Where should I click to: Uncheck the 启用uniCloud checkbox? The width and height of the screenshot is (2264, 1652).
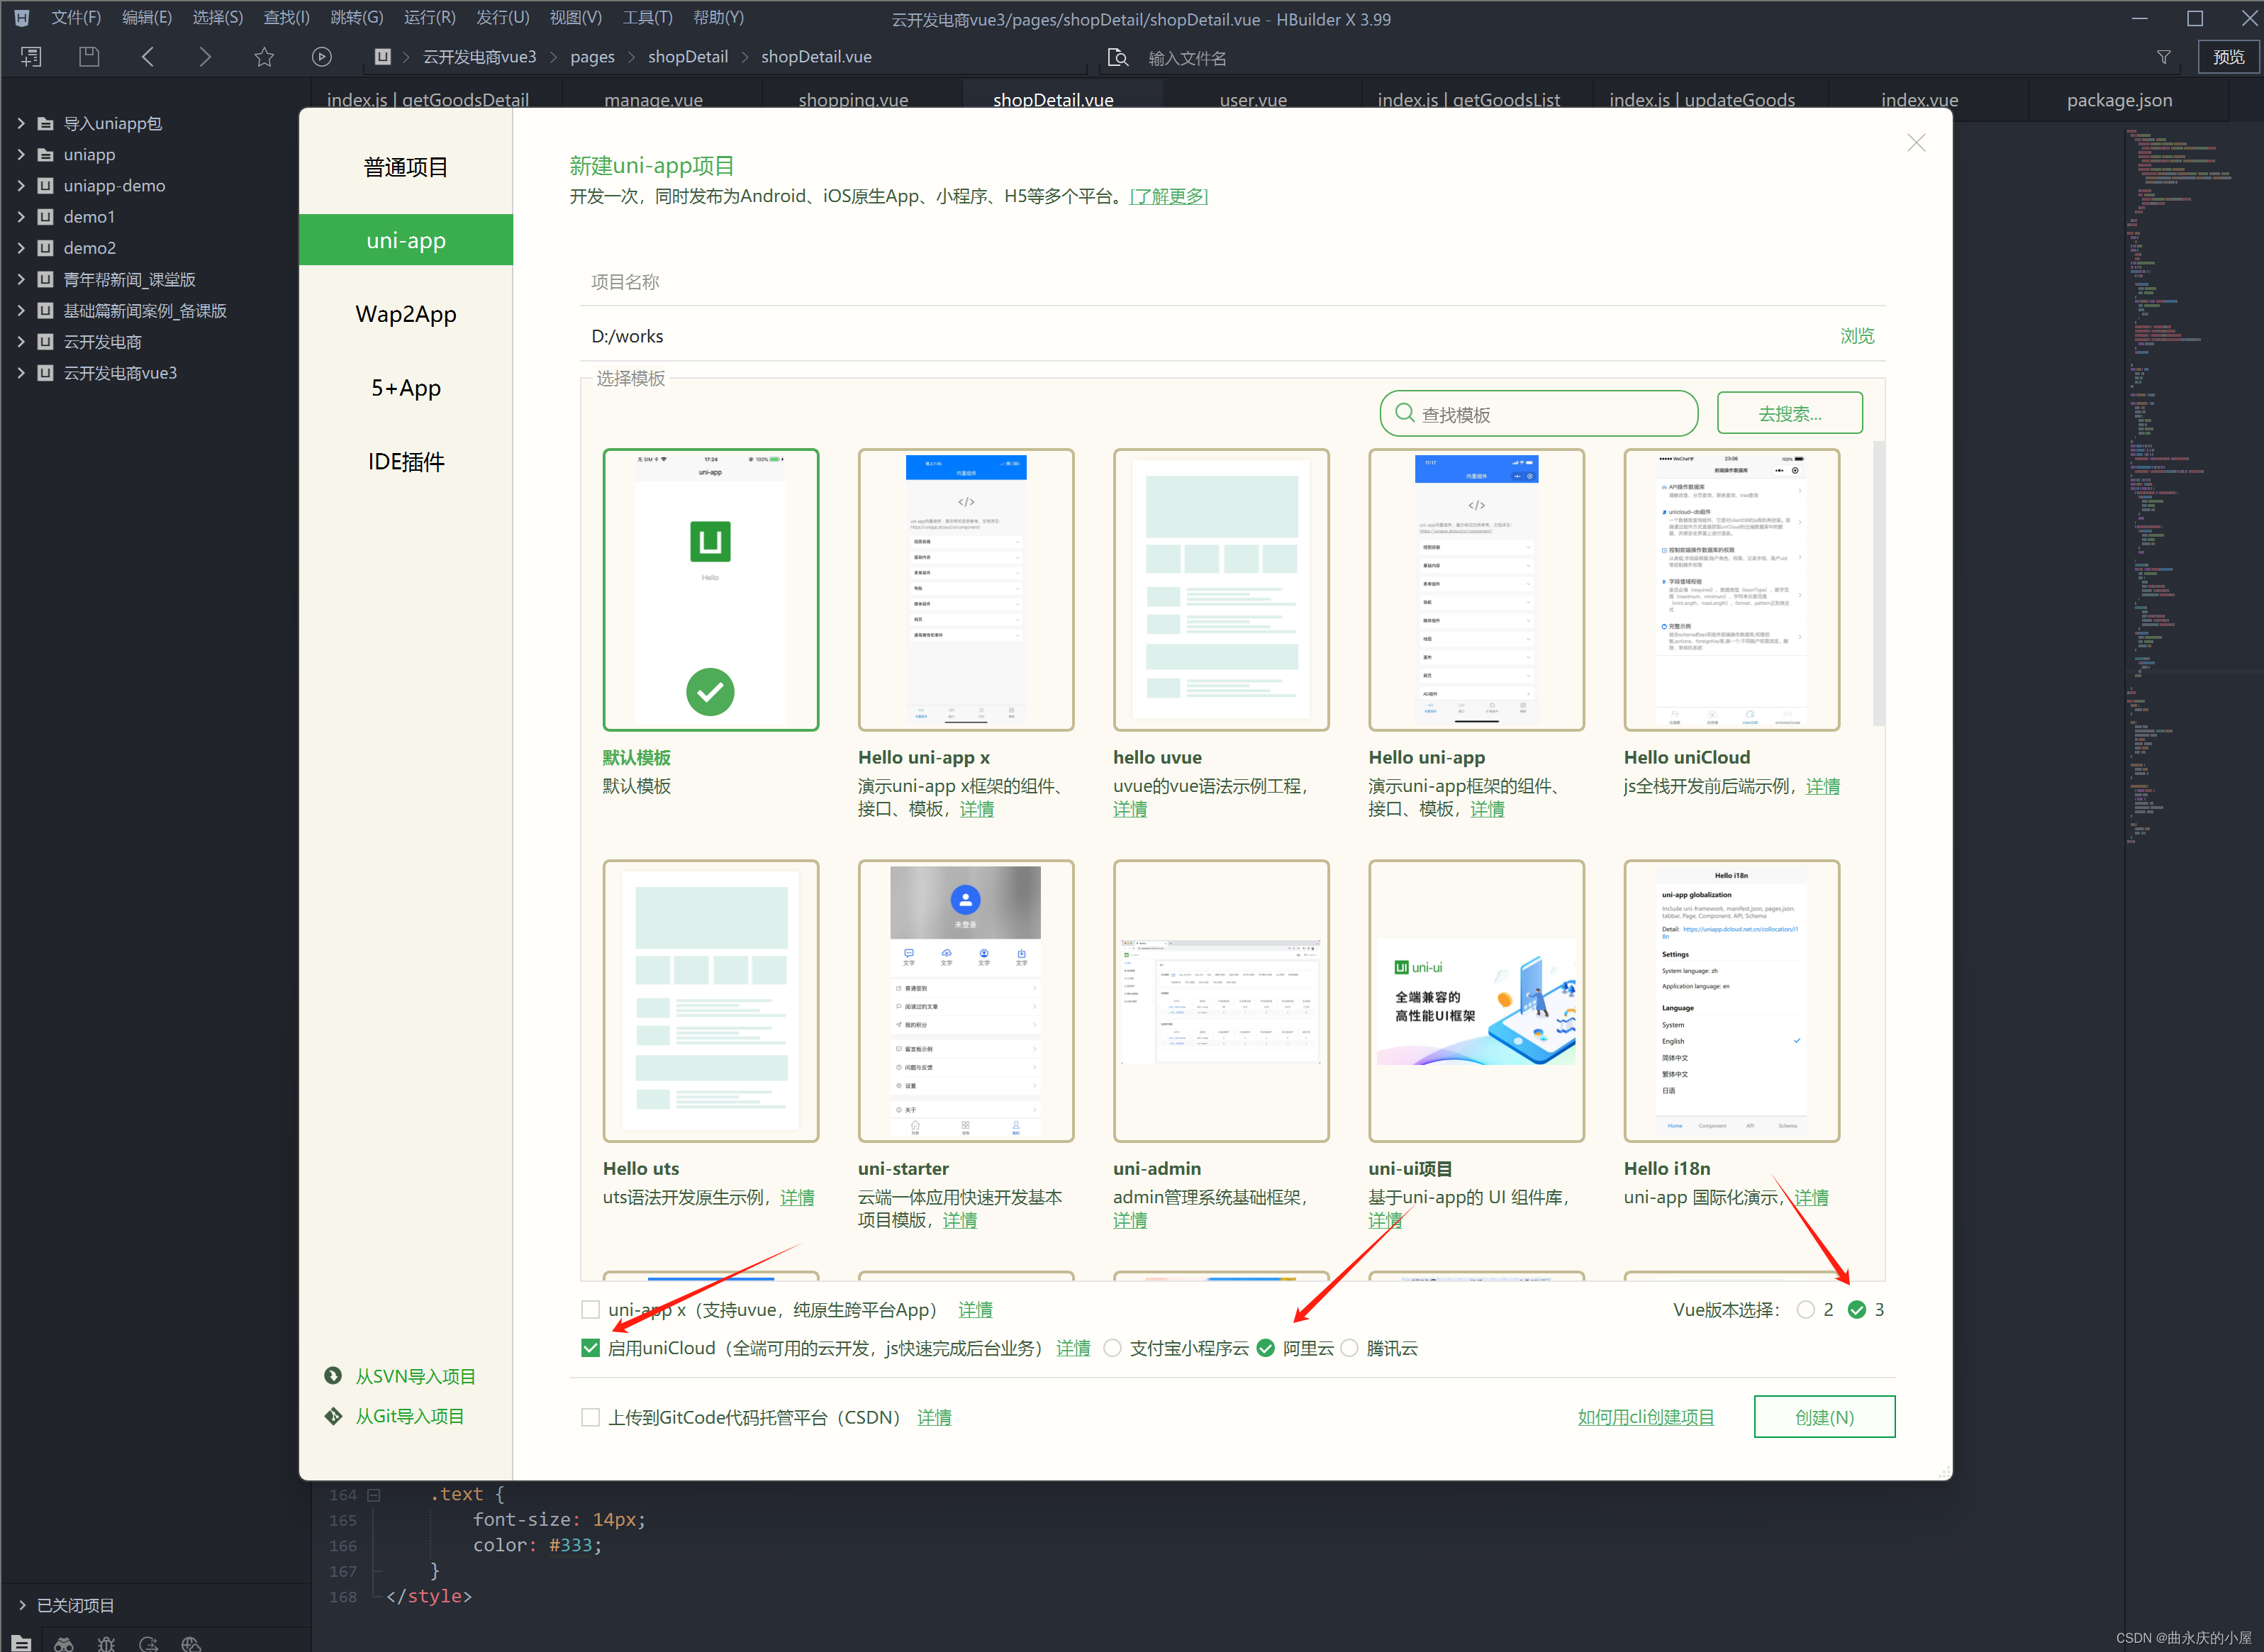click(x=590, y=1348)
